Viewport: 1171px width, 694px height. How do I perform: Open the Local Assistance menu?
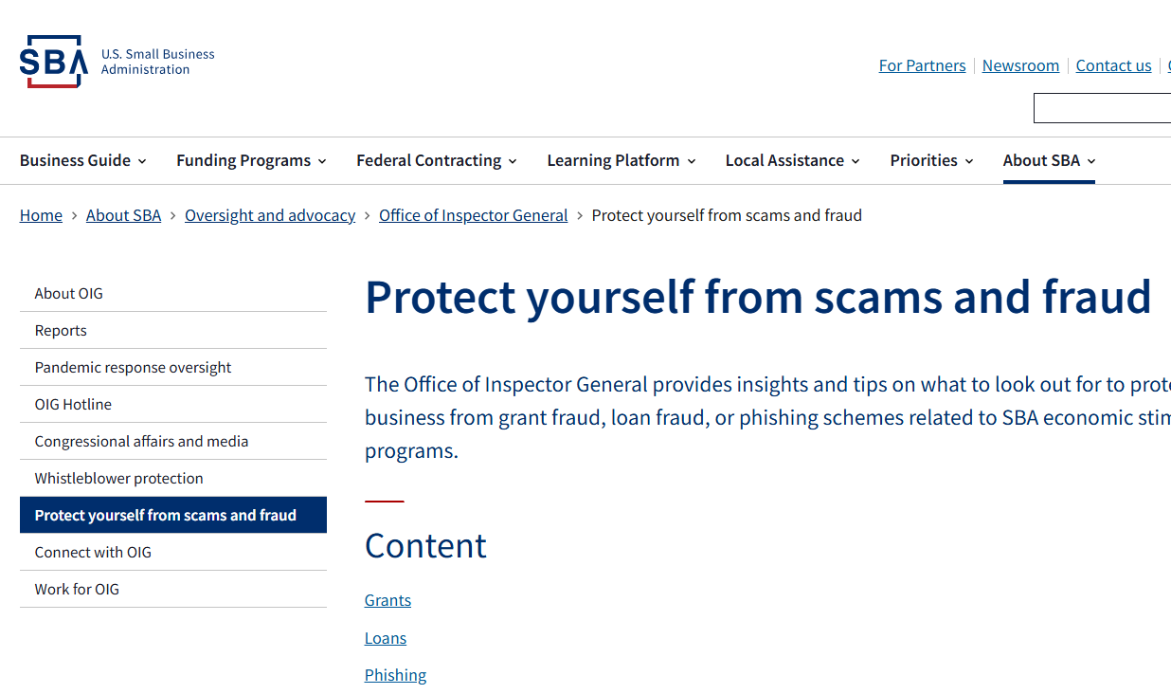pyautogui.click(x=793, y=160)
